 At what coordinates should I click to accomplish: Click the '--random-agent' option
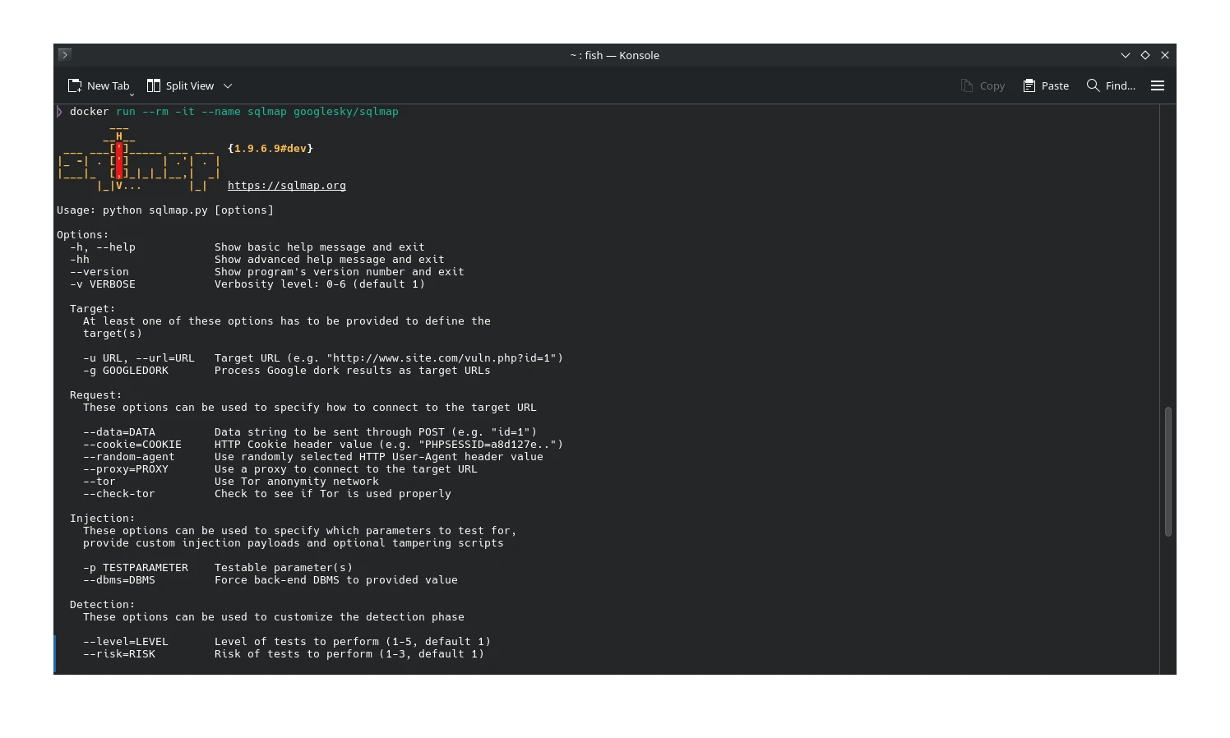click(x=129, y=457)
